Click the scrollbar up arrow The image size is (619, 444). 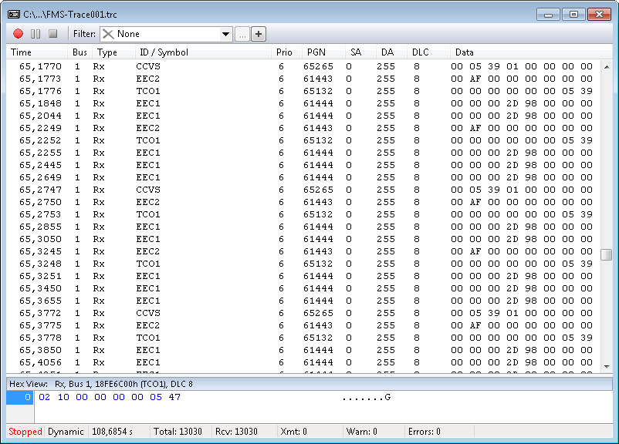coord(607,67)
